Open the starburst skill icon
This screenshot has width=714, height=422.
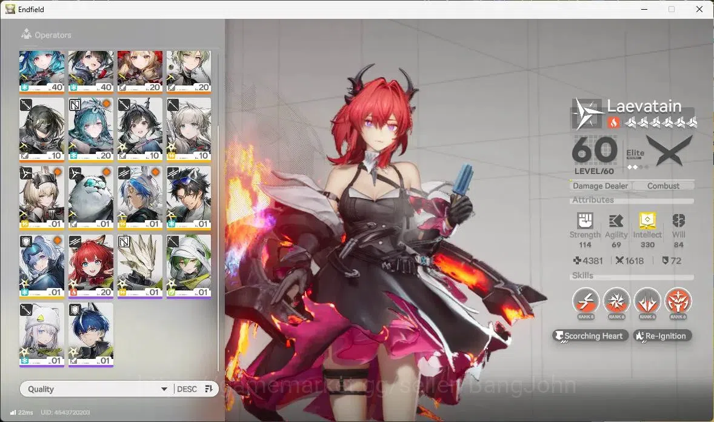pos(616,301)
